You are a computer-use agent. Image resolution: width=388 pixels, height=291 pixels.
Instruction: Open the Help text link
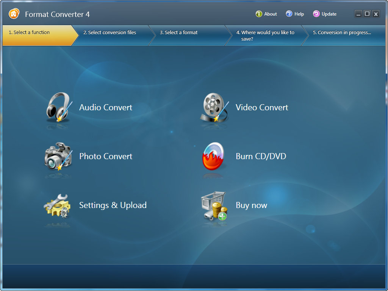299,14
